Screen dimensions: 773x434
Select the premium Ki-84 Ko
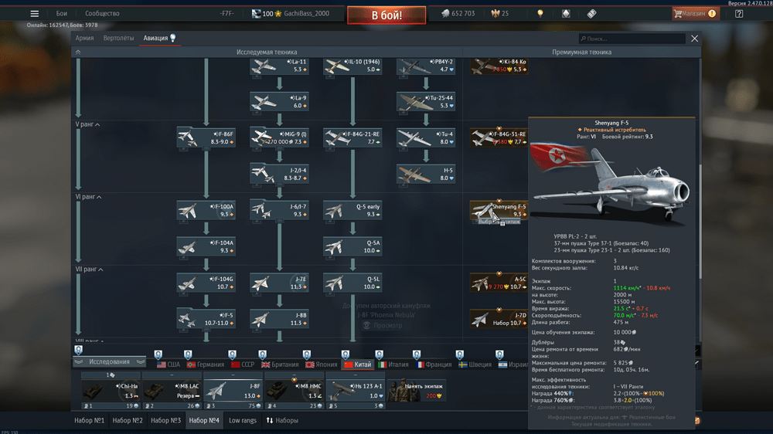point(499,66)
